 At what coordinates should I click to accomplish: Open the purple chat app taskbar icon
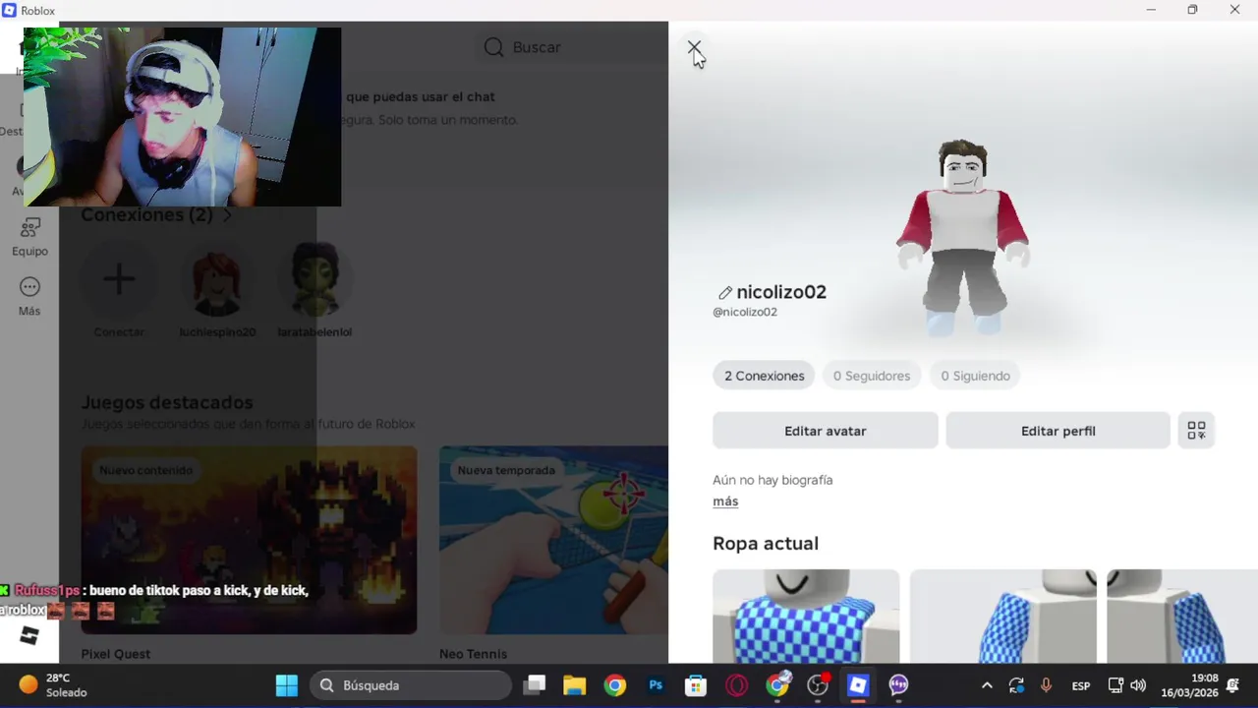click(x=898, y=685)
